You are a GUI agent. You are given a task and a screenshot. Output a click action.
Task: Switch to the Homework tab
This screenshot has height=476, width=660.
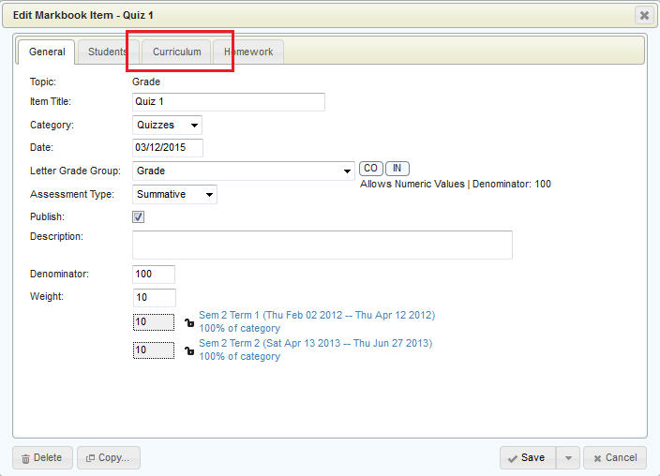click(x=248, y=52)
